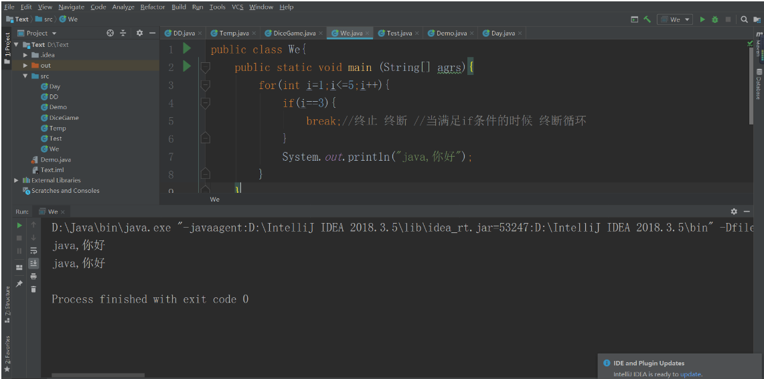Click the up arrow in Run console toolbar

tap(33, 224)
